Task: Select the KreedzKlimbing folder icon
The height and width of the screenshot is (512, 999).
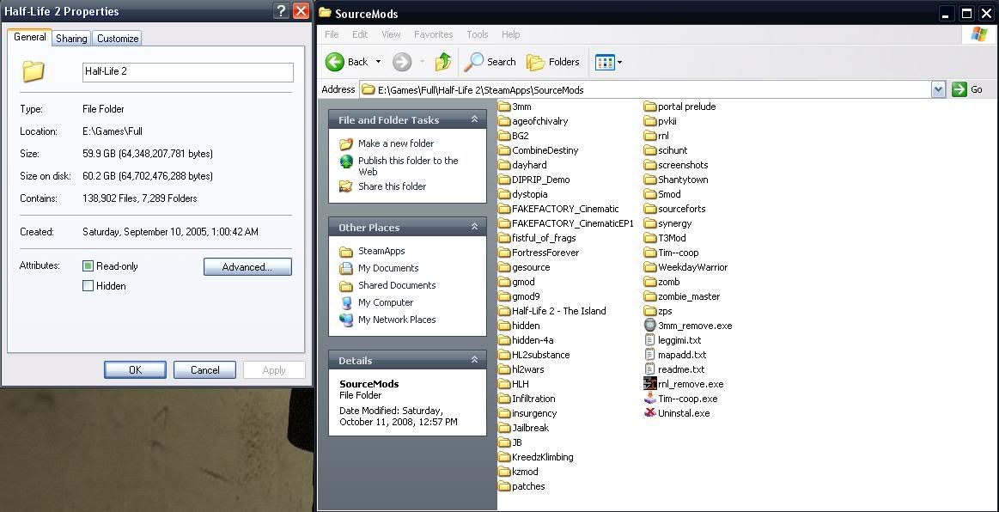Action: point(504,457)
